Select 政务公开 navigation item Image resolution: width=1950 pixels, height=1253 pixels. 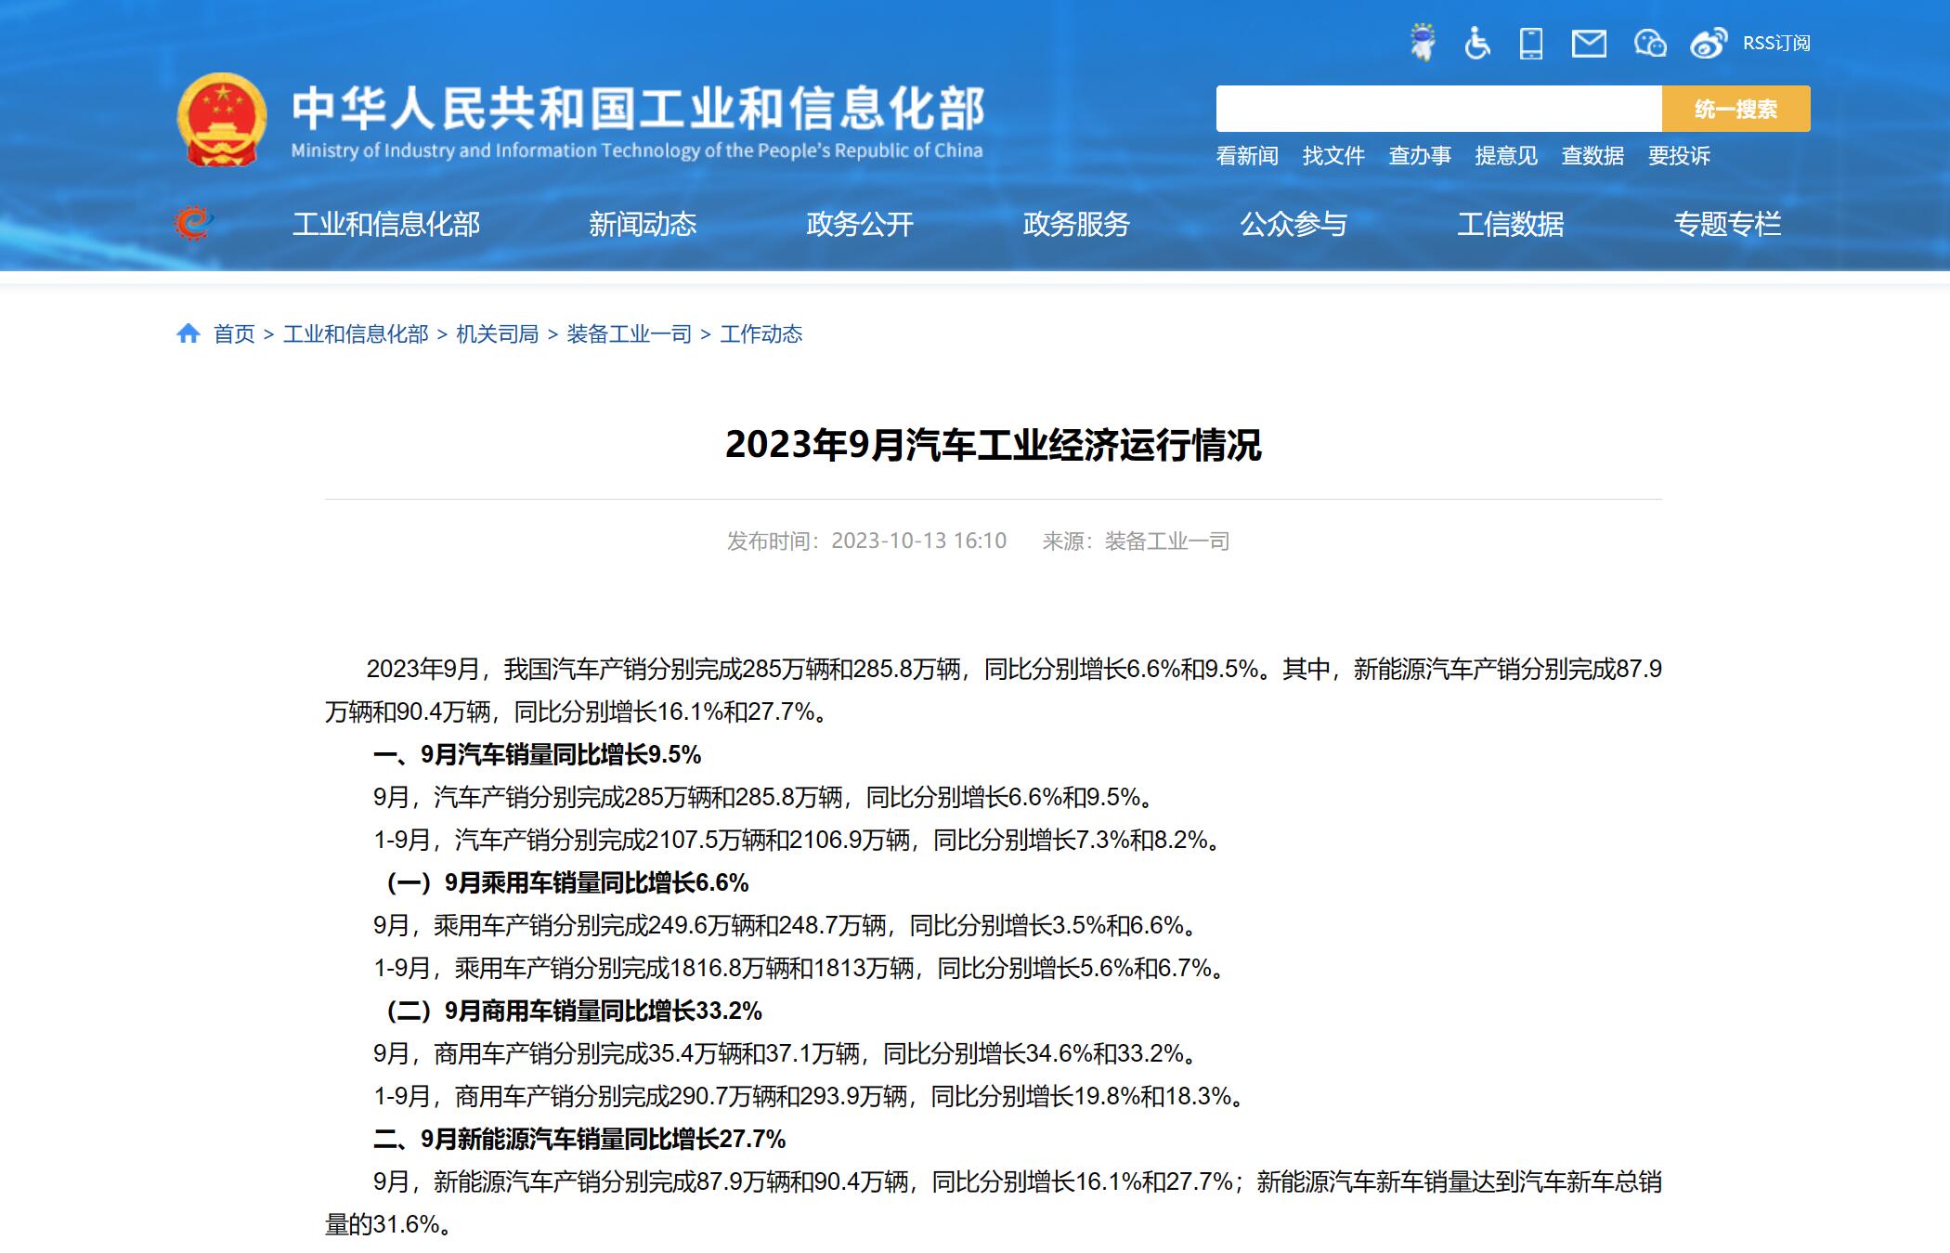pos(860,224)
